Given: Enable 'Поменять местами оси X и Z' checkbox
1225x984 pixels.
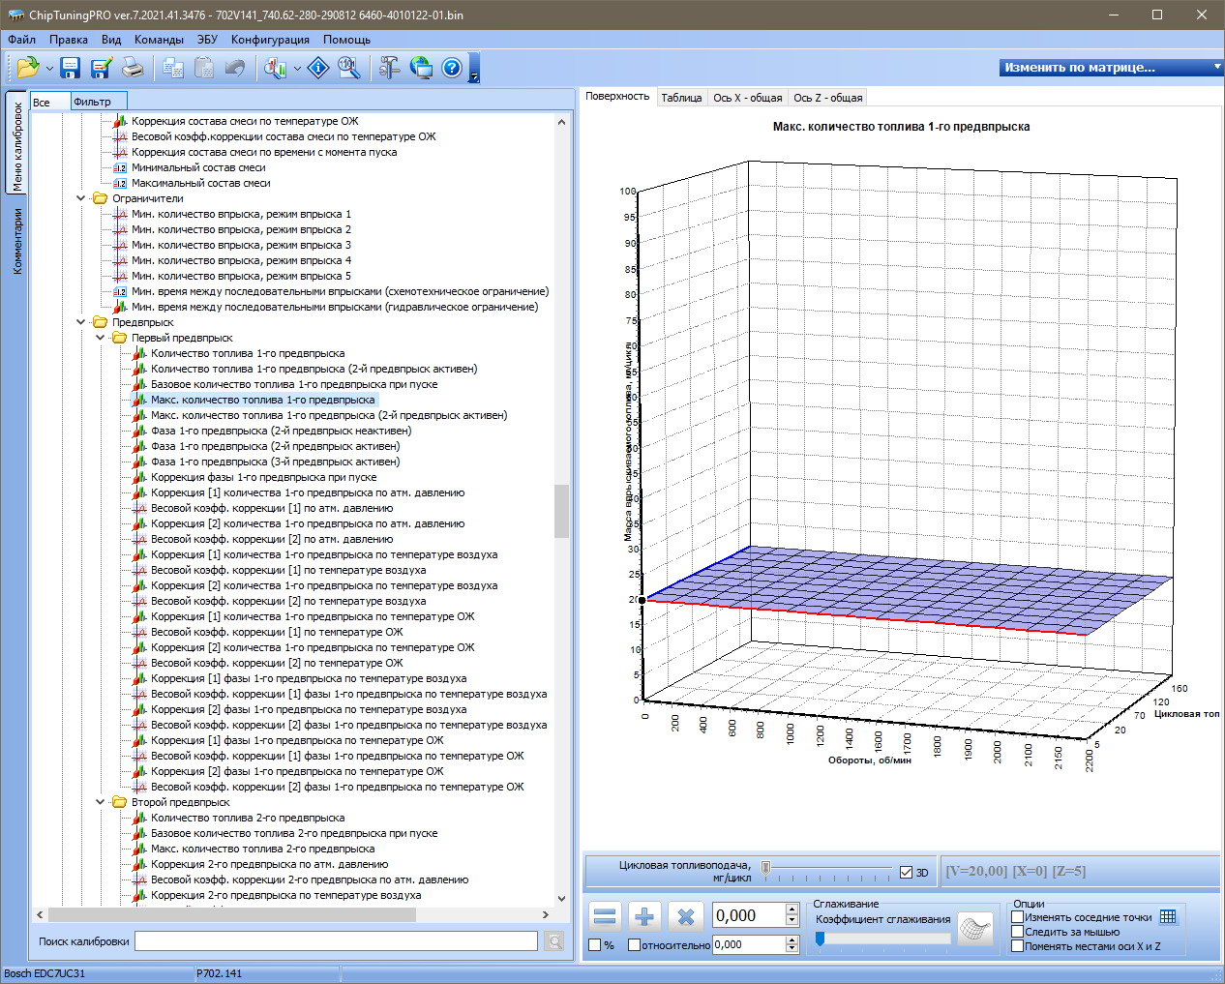Looking at the screenshot, I should [x=1017, y=946].
